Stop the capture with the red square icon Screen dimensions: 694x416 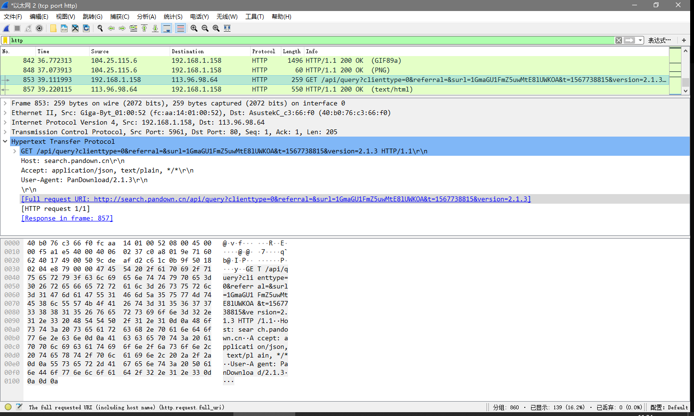click(x=17, y=28)
